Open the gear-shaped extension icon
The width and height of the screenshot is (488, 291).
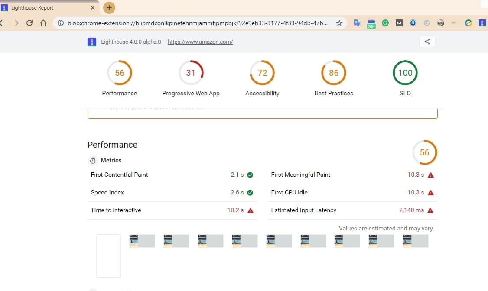point(441,23)
